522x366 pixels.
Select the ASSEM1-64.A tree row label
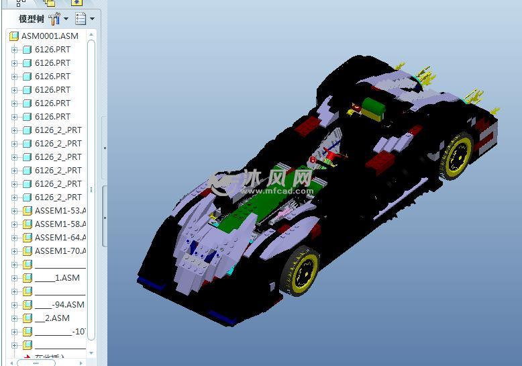coord(60,237)
